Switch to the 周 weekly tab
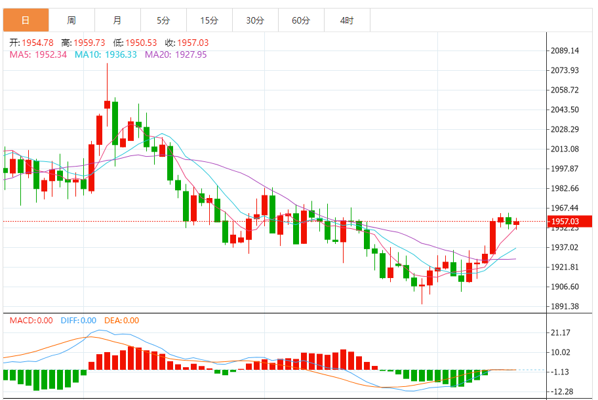 (x=71, y=20)
